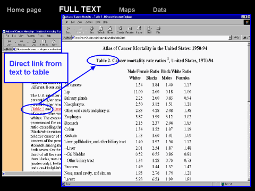Click the Stop icon in the Table 2 toolbar
The width and height of the screenshot is (255, 191).
[x=91, y=30]
